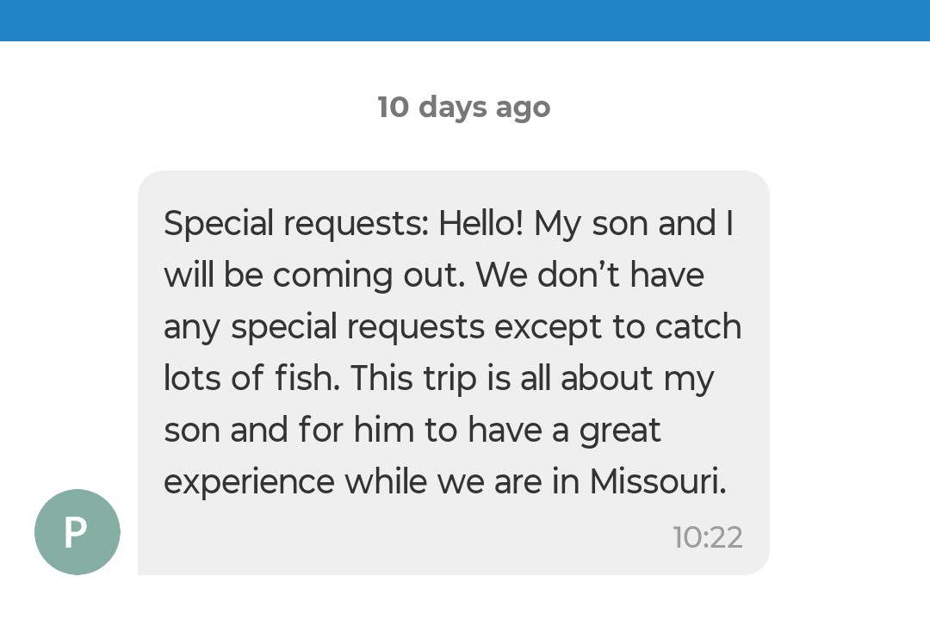Click the word 'Hello!' in the message

480,224
